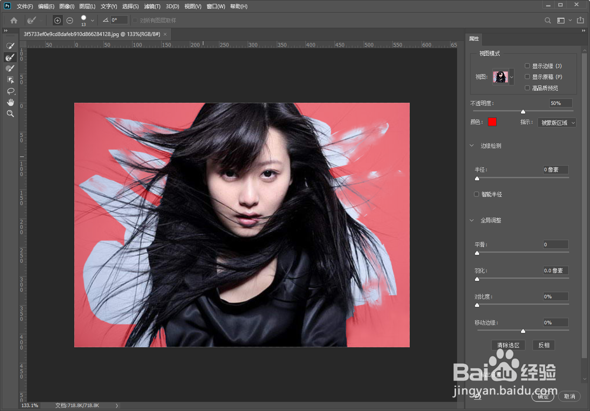The height and width of the screenshot is (411, 590).
Task: Click the brush angle icon
Action: 106,20
